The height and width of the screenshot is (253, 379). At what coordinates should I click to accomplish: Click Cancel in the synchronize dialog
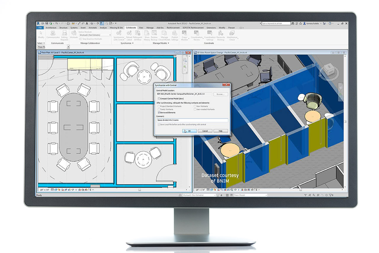click(205, 131)
